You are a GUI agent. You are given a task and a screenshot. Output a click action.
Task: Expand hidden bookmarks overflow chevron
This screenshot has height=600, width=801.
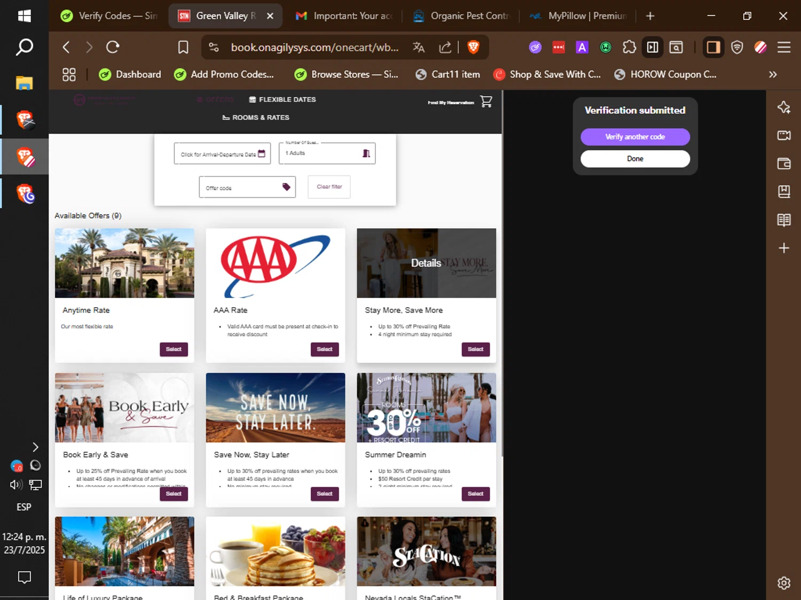[773, 75]
